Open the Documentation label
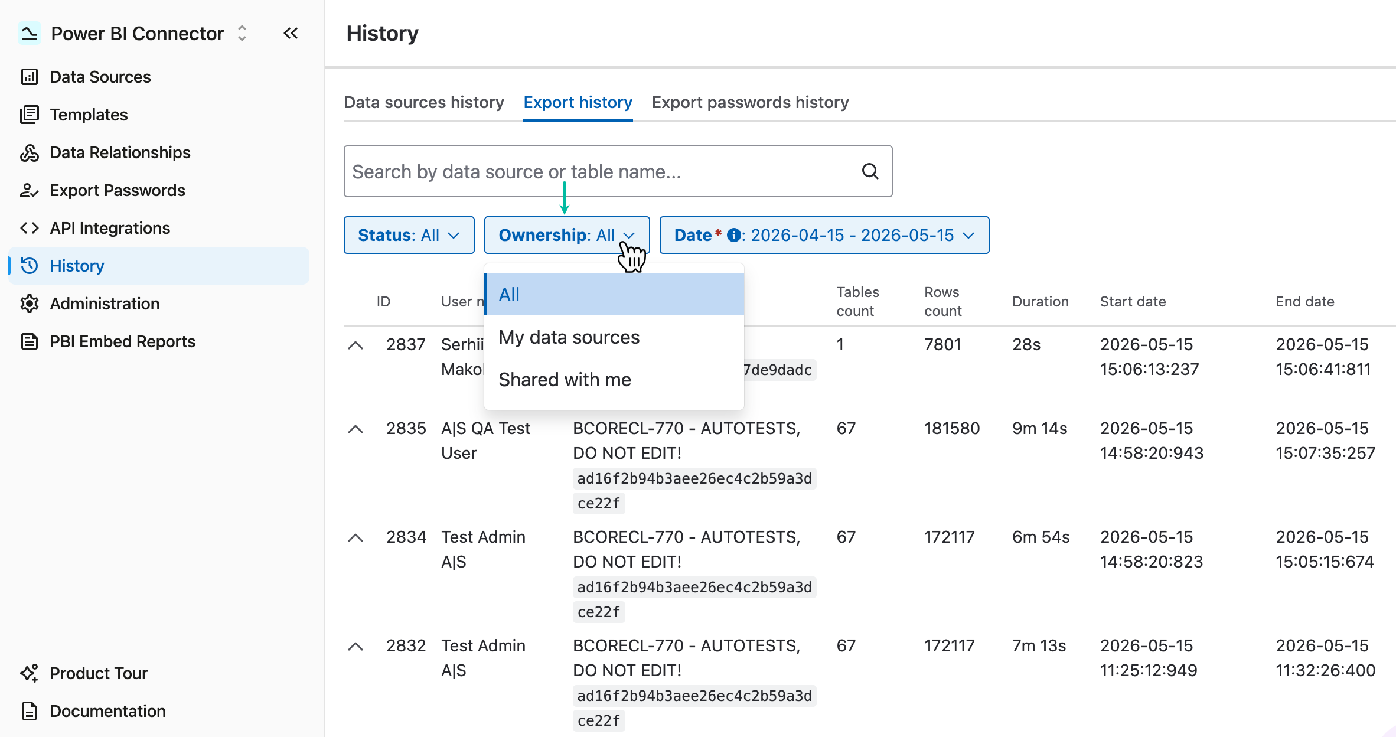The height and width of the screenshot is (737, 1396). click(x=107, y=711)
